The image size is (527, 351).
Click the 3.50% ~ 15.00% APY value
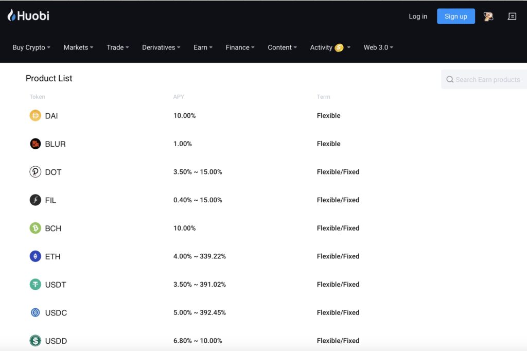pyautogui.click(x=198, y=172)
